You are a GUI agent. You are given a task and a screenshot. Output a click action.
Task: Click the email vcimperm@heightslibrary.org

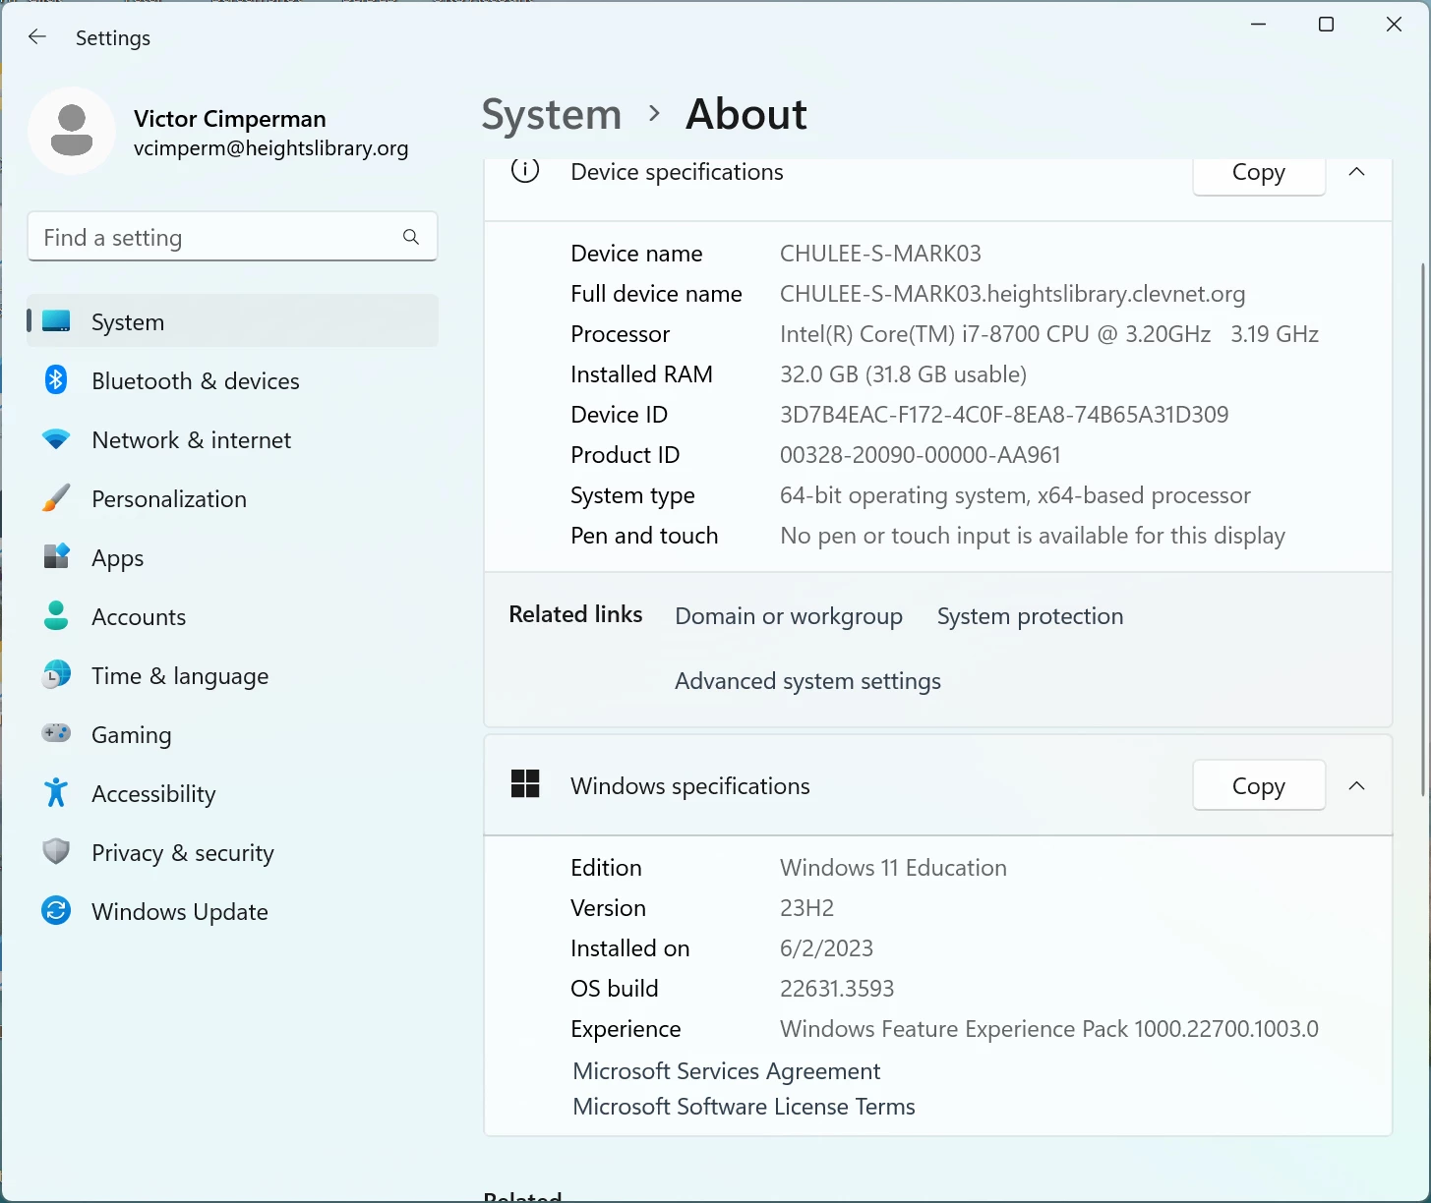(271, 148)
